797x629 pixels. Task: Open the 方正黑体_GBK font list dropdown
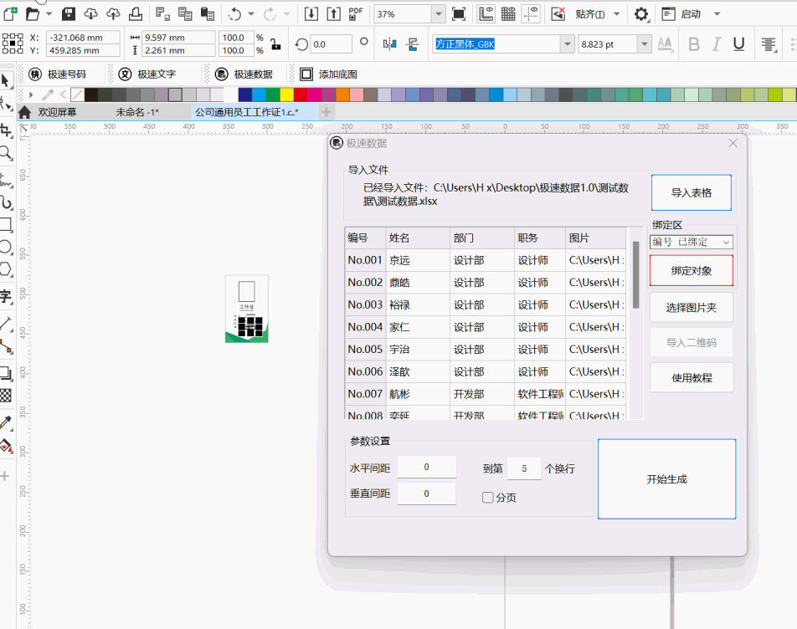coord(568,44)
